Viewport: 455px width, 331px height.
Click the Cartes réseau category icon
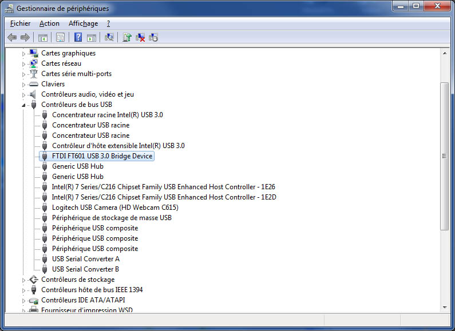34,63
